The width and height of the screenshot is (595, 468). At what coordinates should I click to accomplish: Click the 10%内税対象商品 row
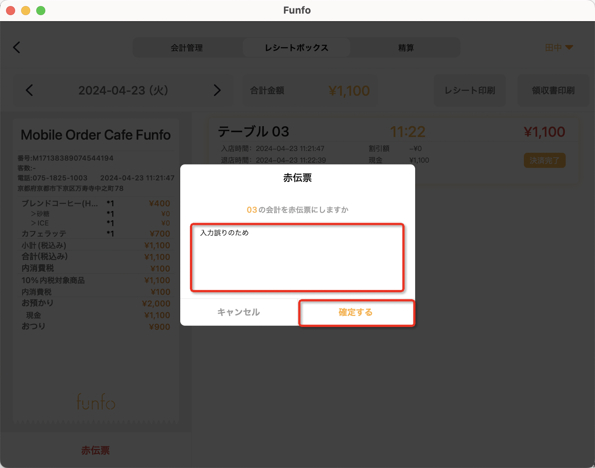(x=96, y=280)
